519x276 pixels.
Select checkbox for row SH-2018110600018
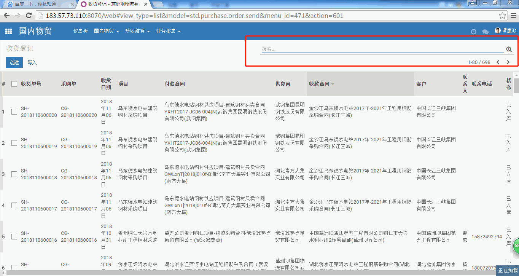(14, 174)
